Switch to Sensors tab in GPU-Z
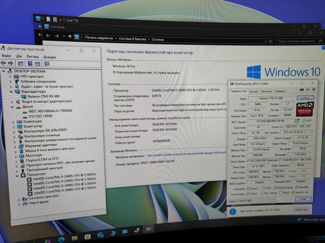This screenshot has height=243, width=325. click(x=254, y=91)
